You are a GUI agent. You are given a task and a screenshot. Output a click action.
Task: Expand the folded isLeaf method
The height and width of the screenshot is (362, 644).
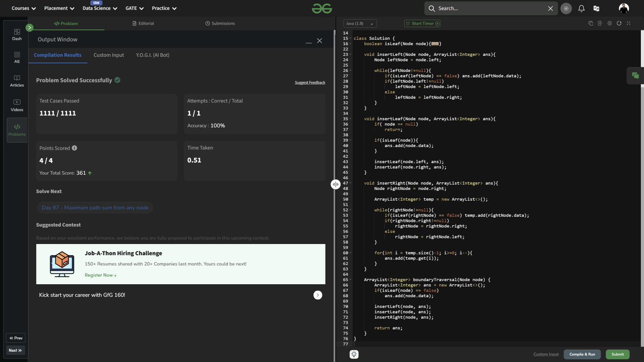click(435, 44)
